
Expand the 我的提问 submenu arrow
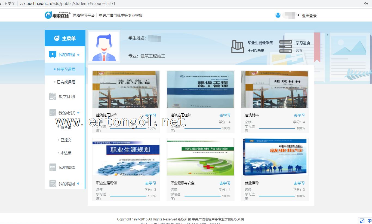tap(78, 184)
